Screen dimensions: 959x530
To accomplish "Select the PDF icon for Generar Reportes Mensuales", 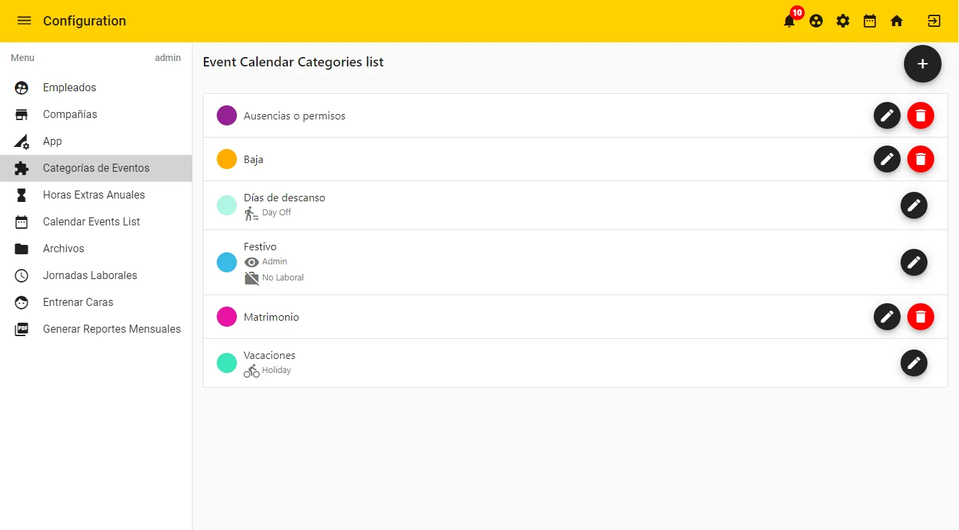I will coord(21,329).
